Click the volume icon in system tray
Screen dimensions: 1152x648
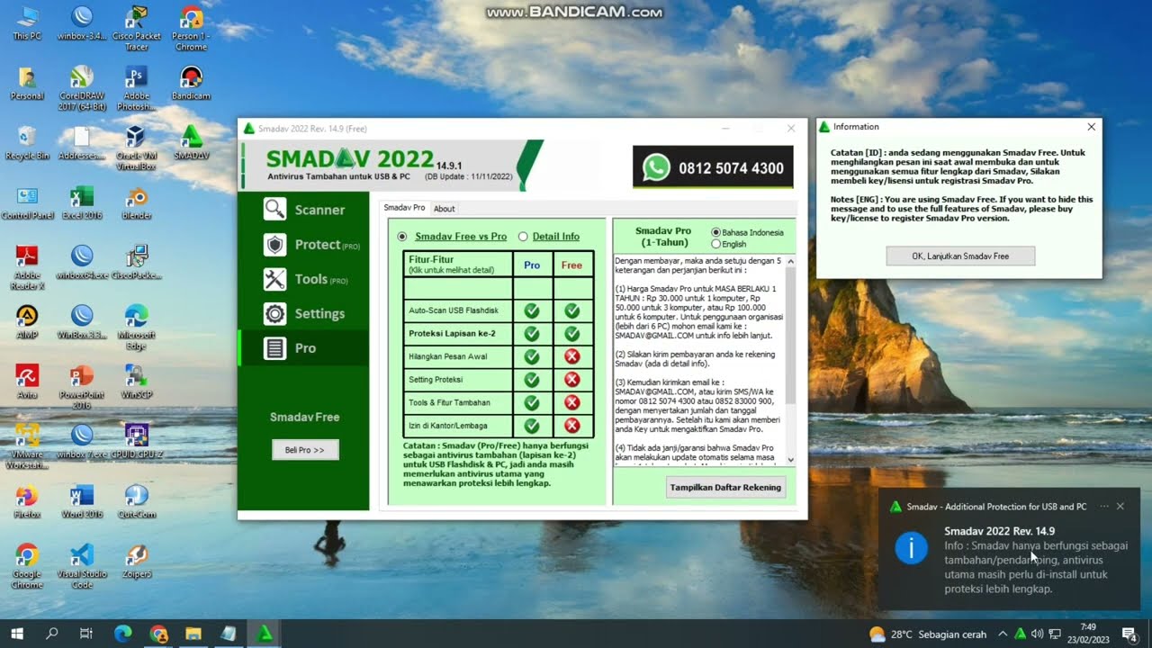click(x=1037, y=634)
